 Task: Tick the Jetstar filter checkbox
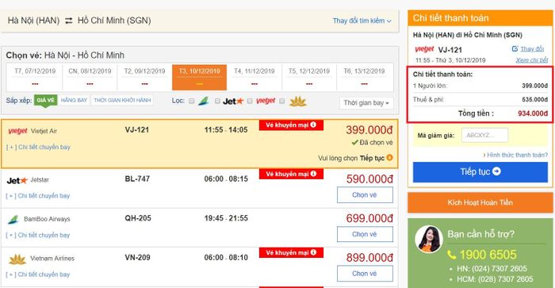[x=217, y=102]
